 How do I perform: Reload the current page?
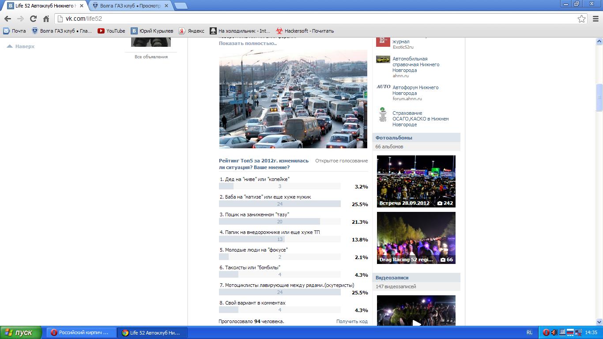(33, 19)
